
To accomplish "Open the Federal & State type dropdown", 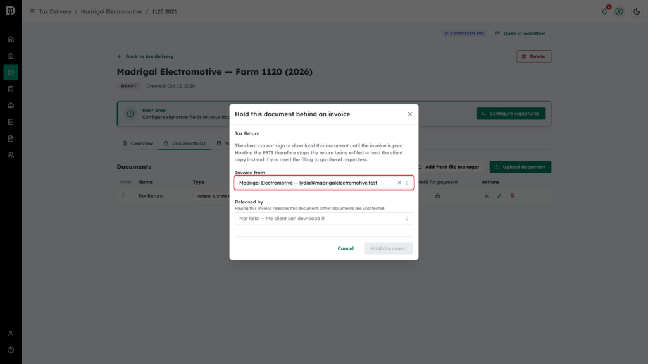I will [211, 196].
